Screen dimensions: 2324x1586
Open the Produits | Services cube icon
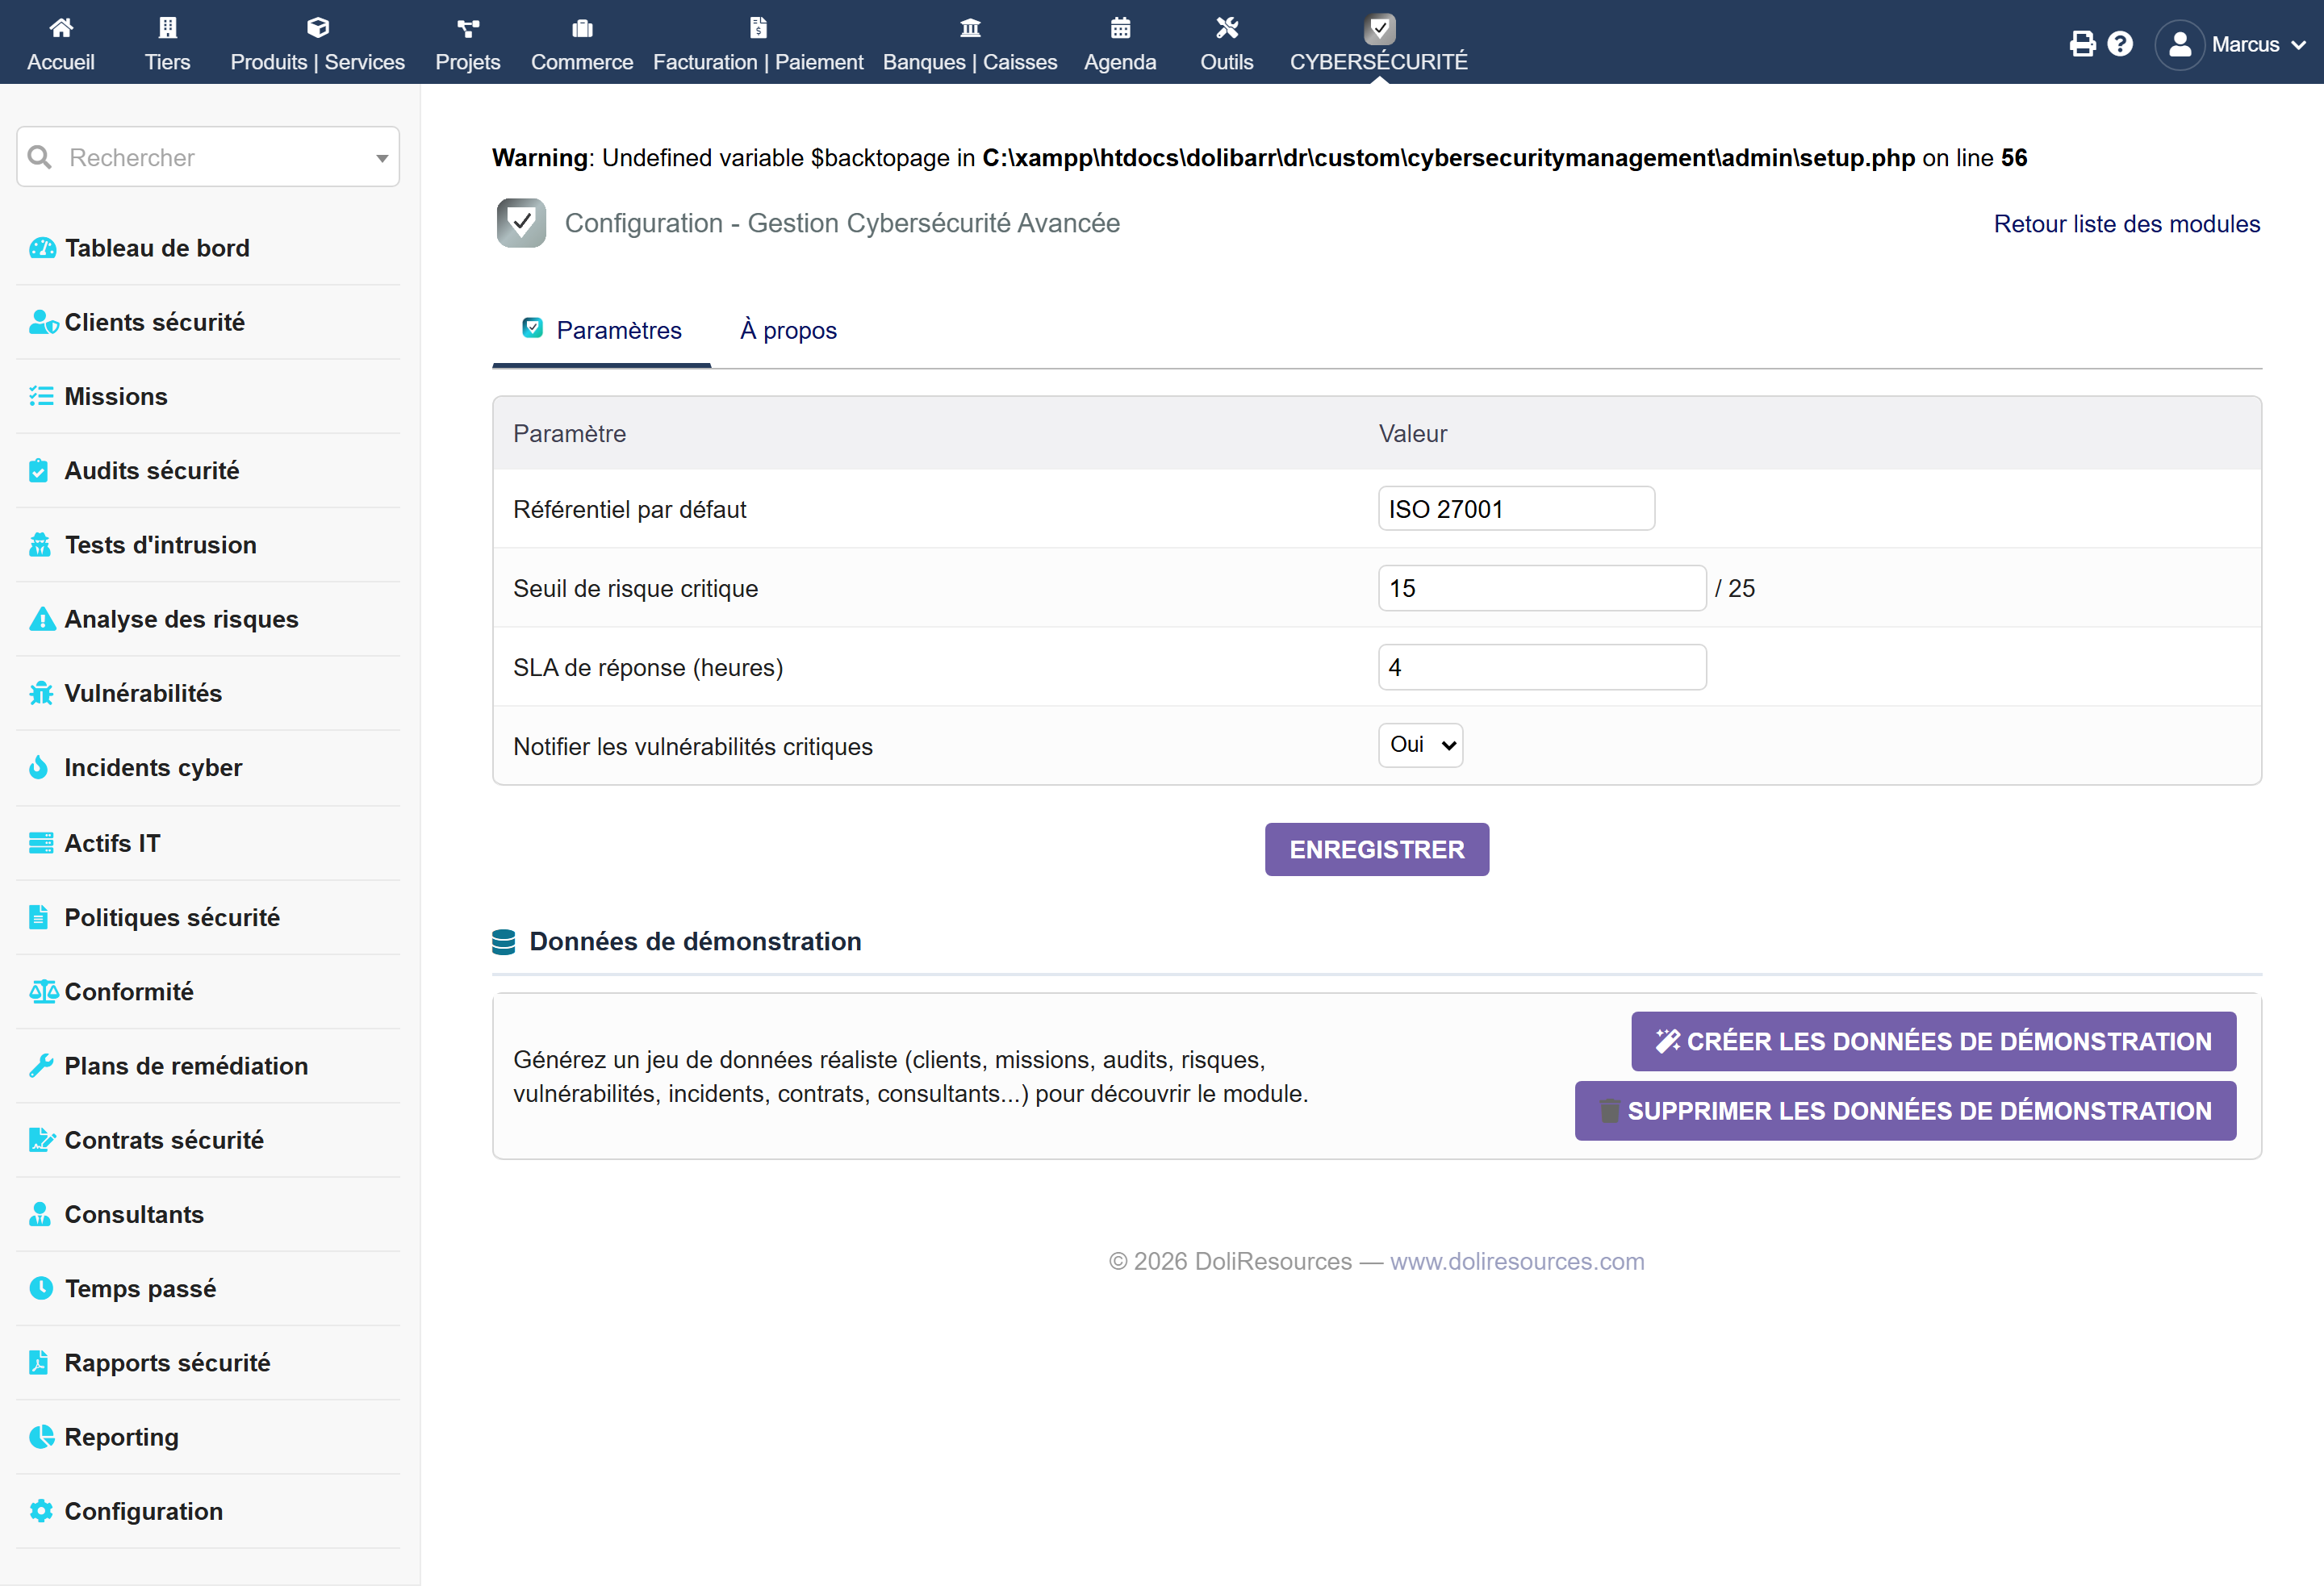318,28
